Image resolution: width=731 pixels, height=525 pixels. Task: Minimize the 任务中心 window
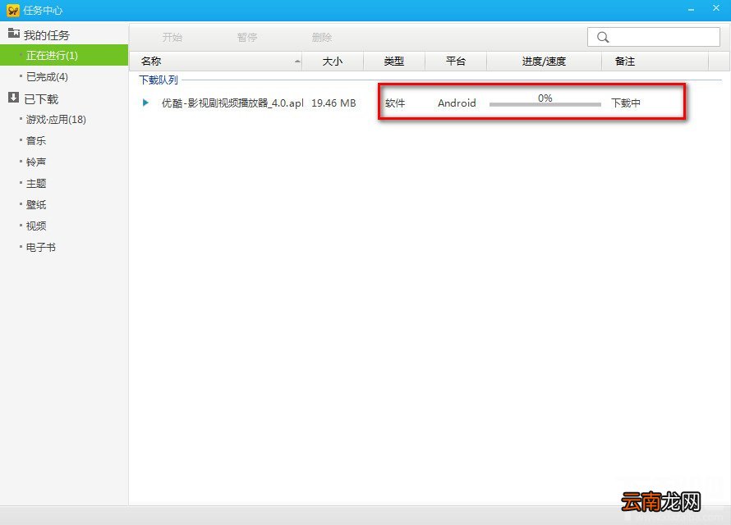coord(691,10)
